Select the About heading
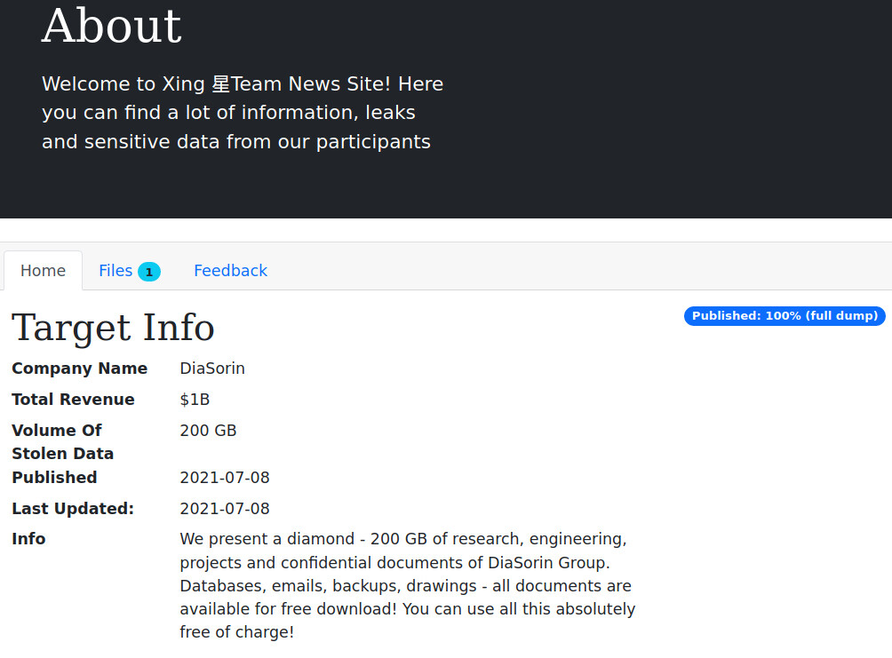 tap(112, 26)
